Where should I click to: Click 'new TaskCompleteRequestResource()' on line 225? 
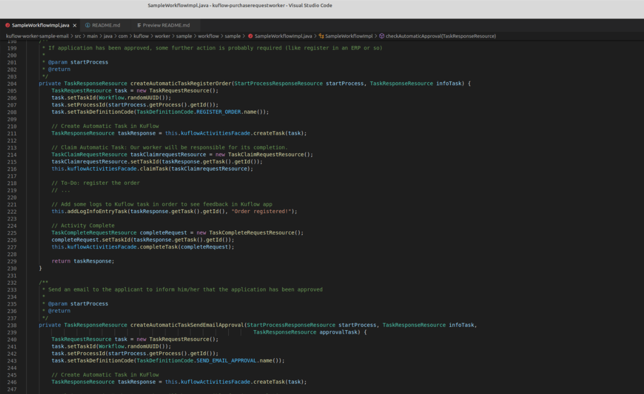tap(250, 233)
